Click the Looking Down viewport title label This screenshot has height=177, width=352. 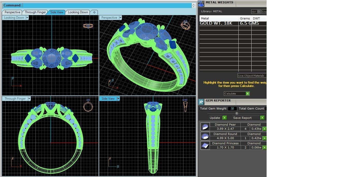[x=14, y=18]
